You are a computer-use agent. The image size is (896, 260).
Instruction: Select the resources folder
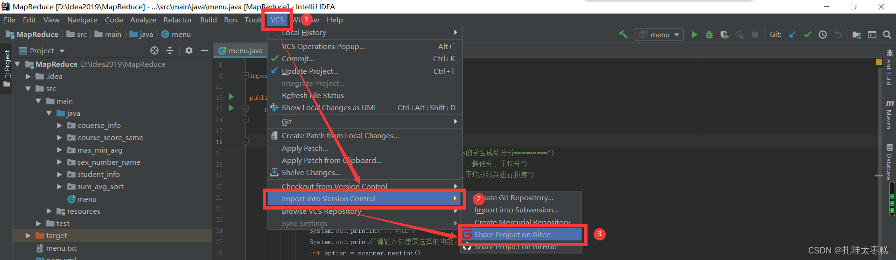coord(78,211)
